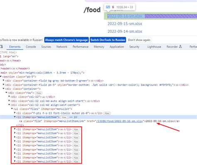197x165 pixels.
Task: Collapse the section class pb-5 node
Action: point(1,76)
